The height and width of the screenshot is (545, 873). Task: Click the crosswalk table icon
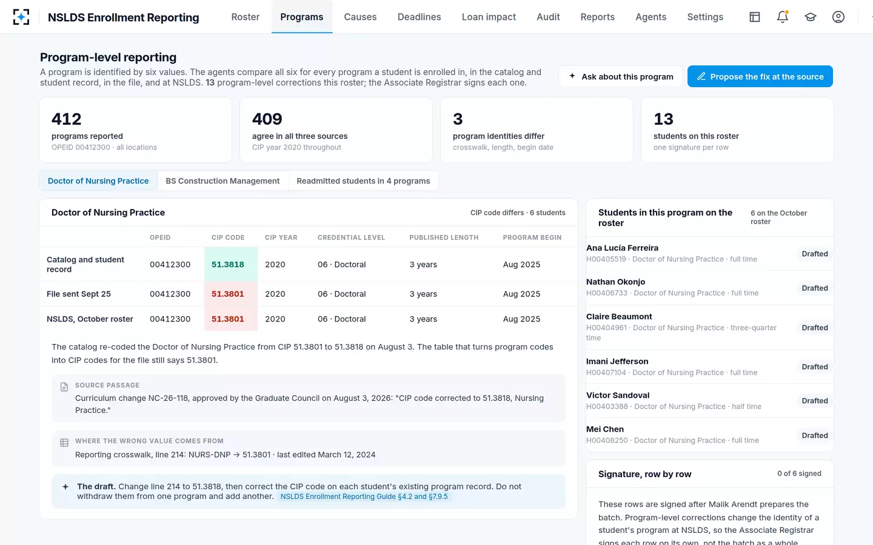click(64, 443)
